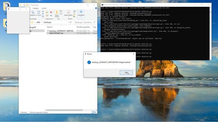Click the search box for backups folder

pos(84,22)
